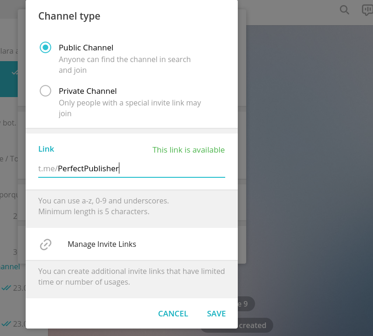Open the discussion comments icon in header
Image resolution: width=373 pixels, height=336 pixels.
click(367, 10)
